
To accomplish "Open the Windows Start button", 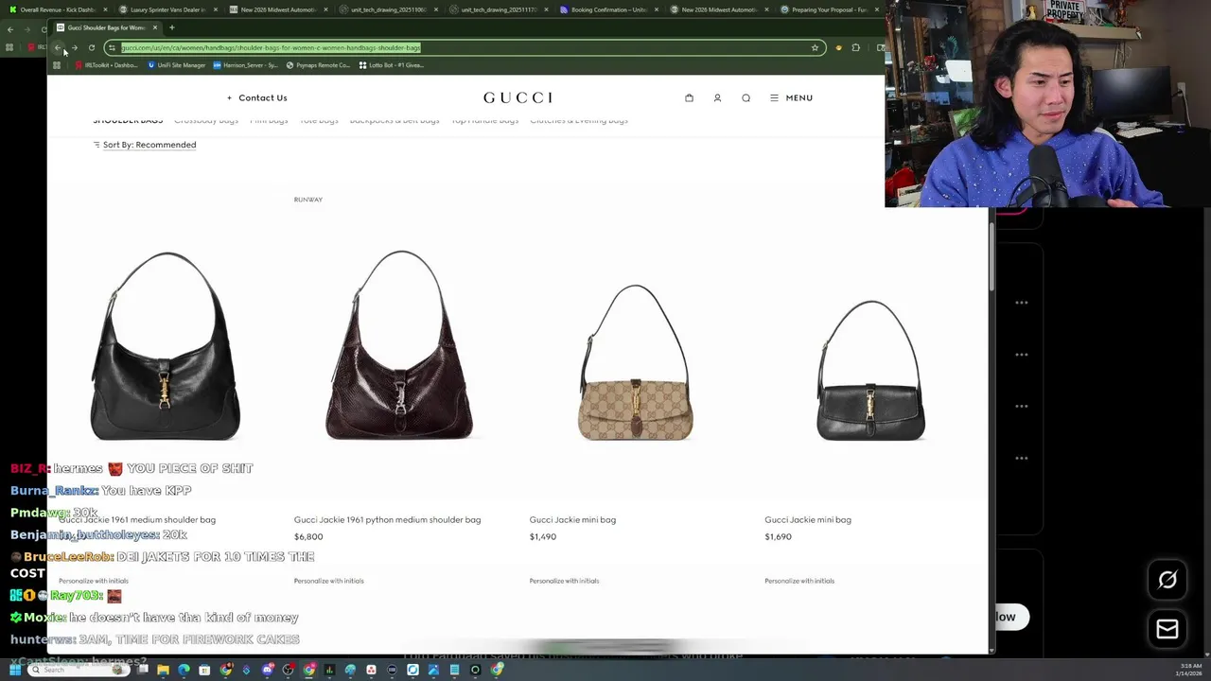I will (x=15, y=670).
